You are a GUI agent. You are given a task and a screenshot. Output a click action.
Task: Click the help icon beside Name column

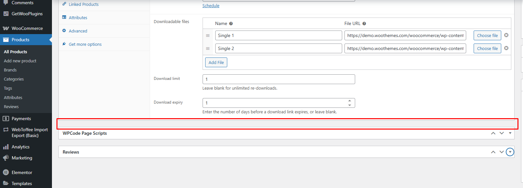click(231, 24)
